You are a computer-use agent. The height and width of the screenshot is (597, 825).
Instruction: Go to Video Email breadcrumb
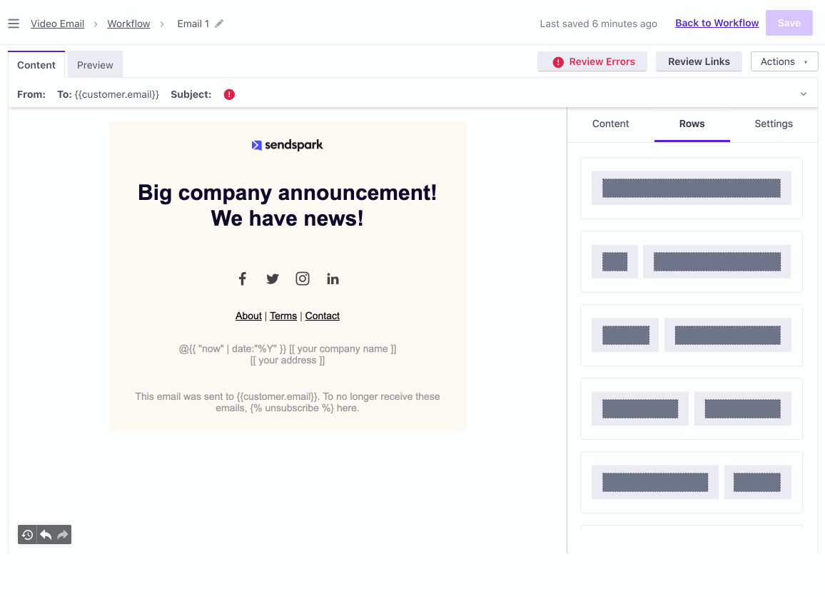[x=57, y=24]
